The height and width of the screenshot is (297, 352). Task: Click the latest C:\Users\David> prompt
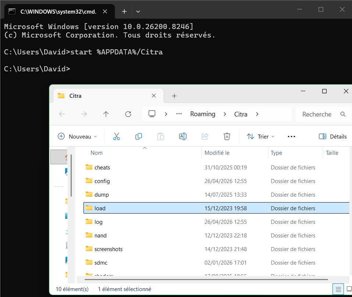point(37,69)
